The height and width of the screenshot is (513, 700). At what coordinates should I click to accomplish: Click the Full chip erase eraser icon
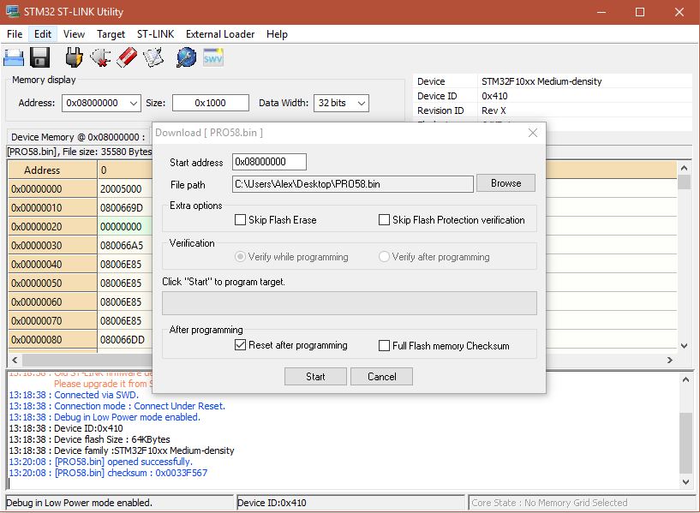(127, 57)
